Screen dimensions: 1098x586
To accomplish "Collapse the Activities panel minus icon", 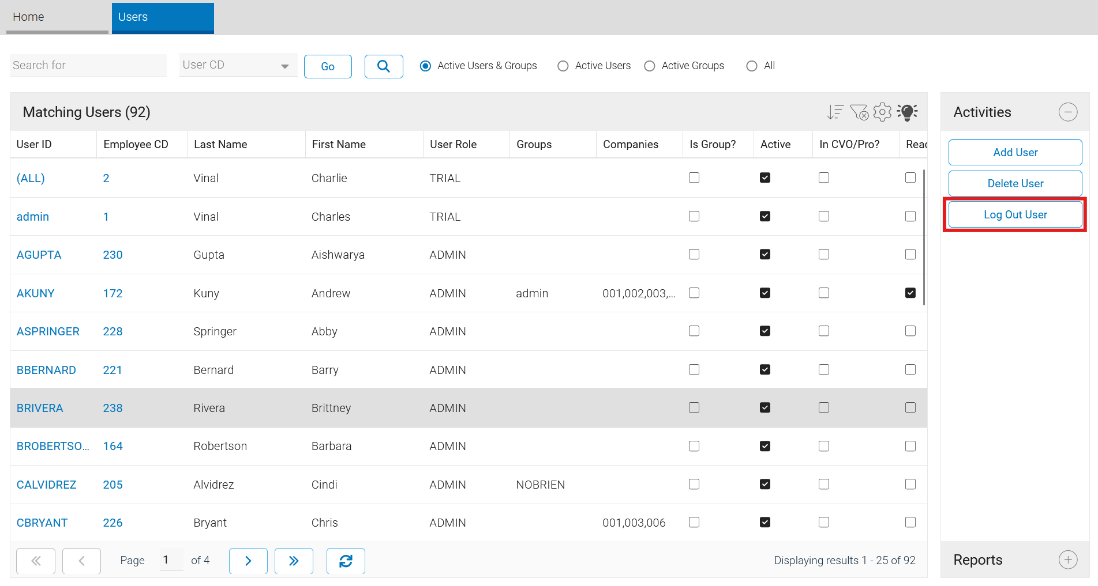I will pos(1068,112).
